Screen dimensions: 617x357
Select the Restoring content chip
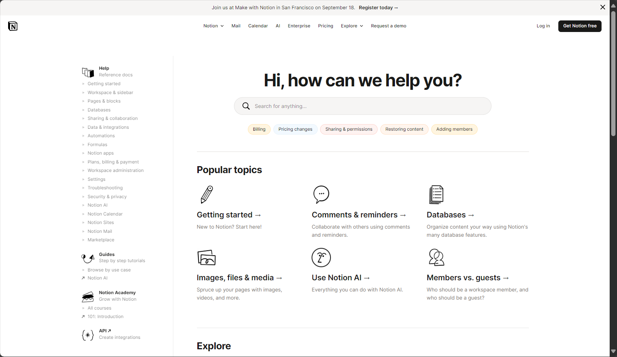pyautogui.click(x=404, y=129)
